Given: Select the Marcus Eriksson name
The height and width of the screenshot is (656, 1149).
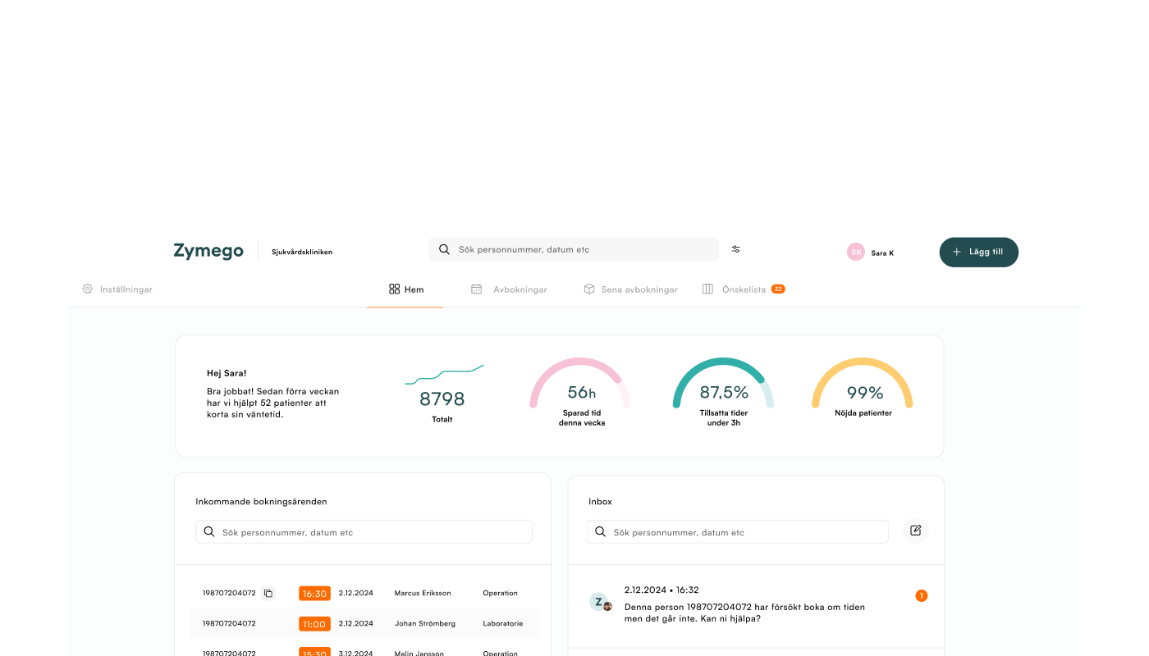Looking at the screenshot, I should [x=423, y=593].
